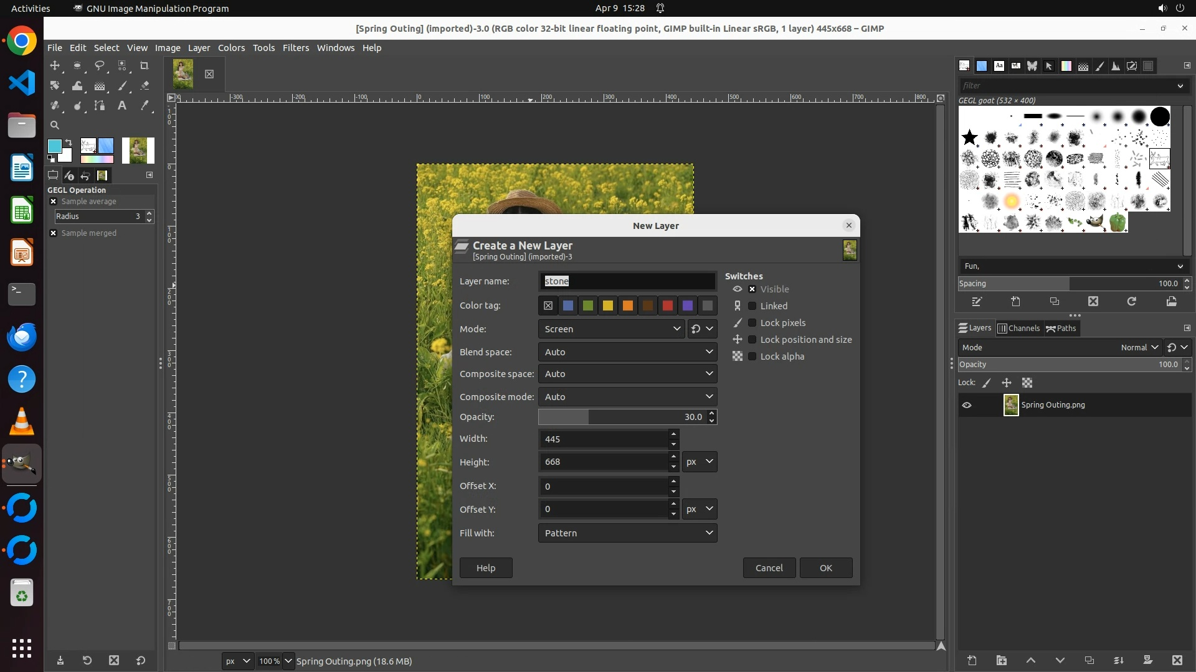1196x672 pixels.
Task: Select the Eraser tool
Action: coord(145,86)
